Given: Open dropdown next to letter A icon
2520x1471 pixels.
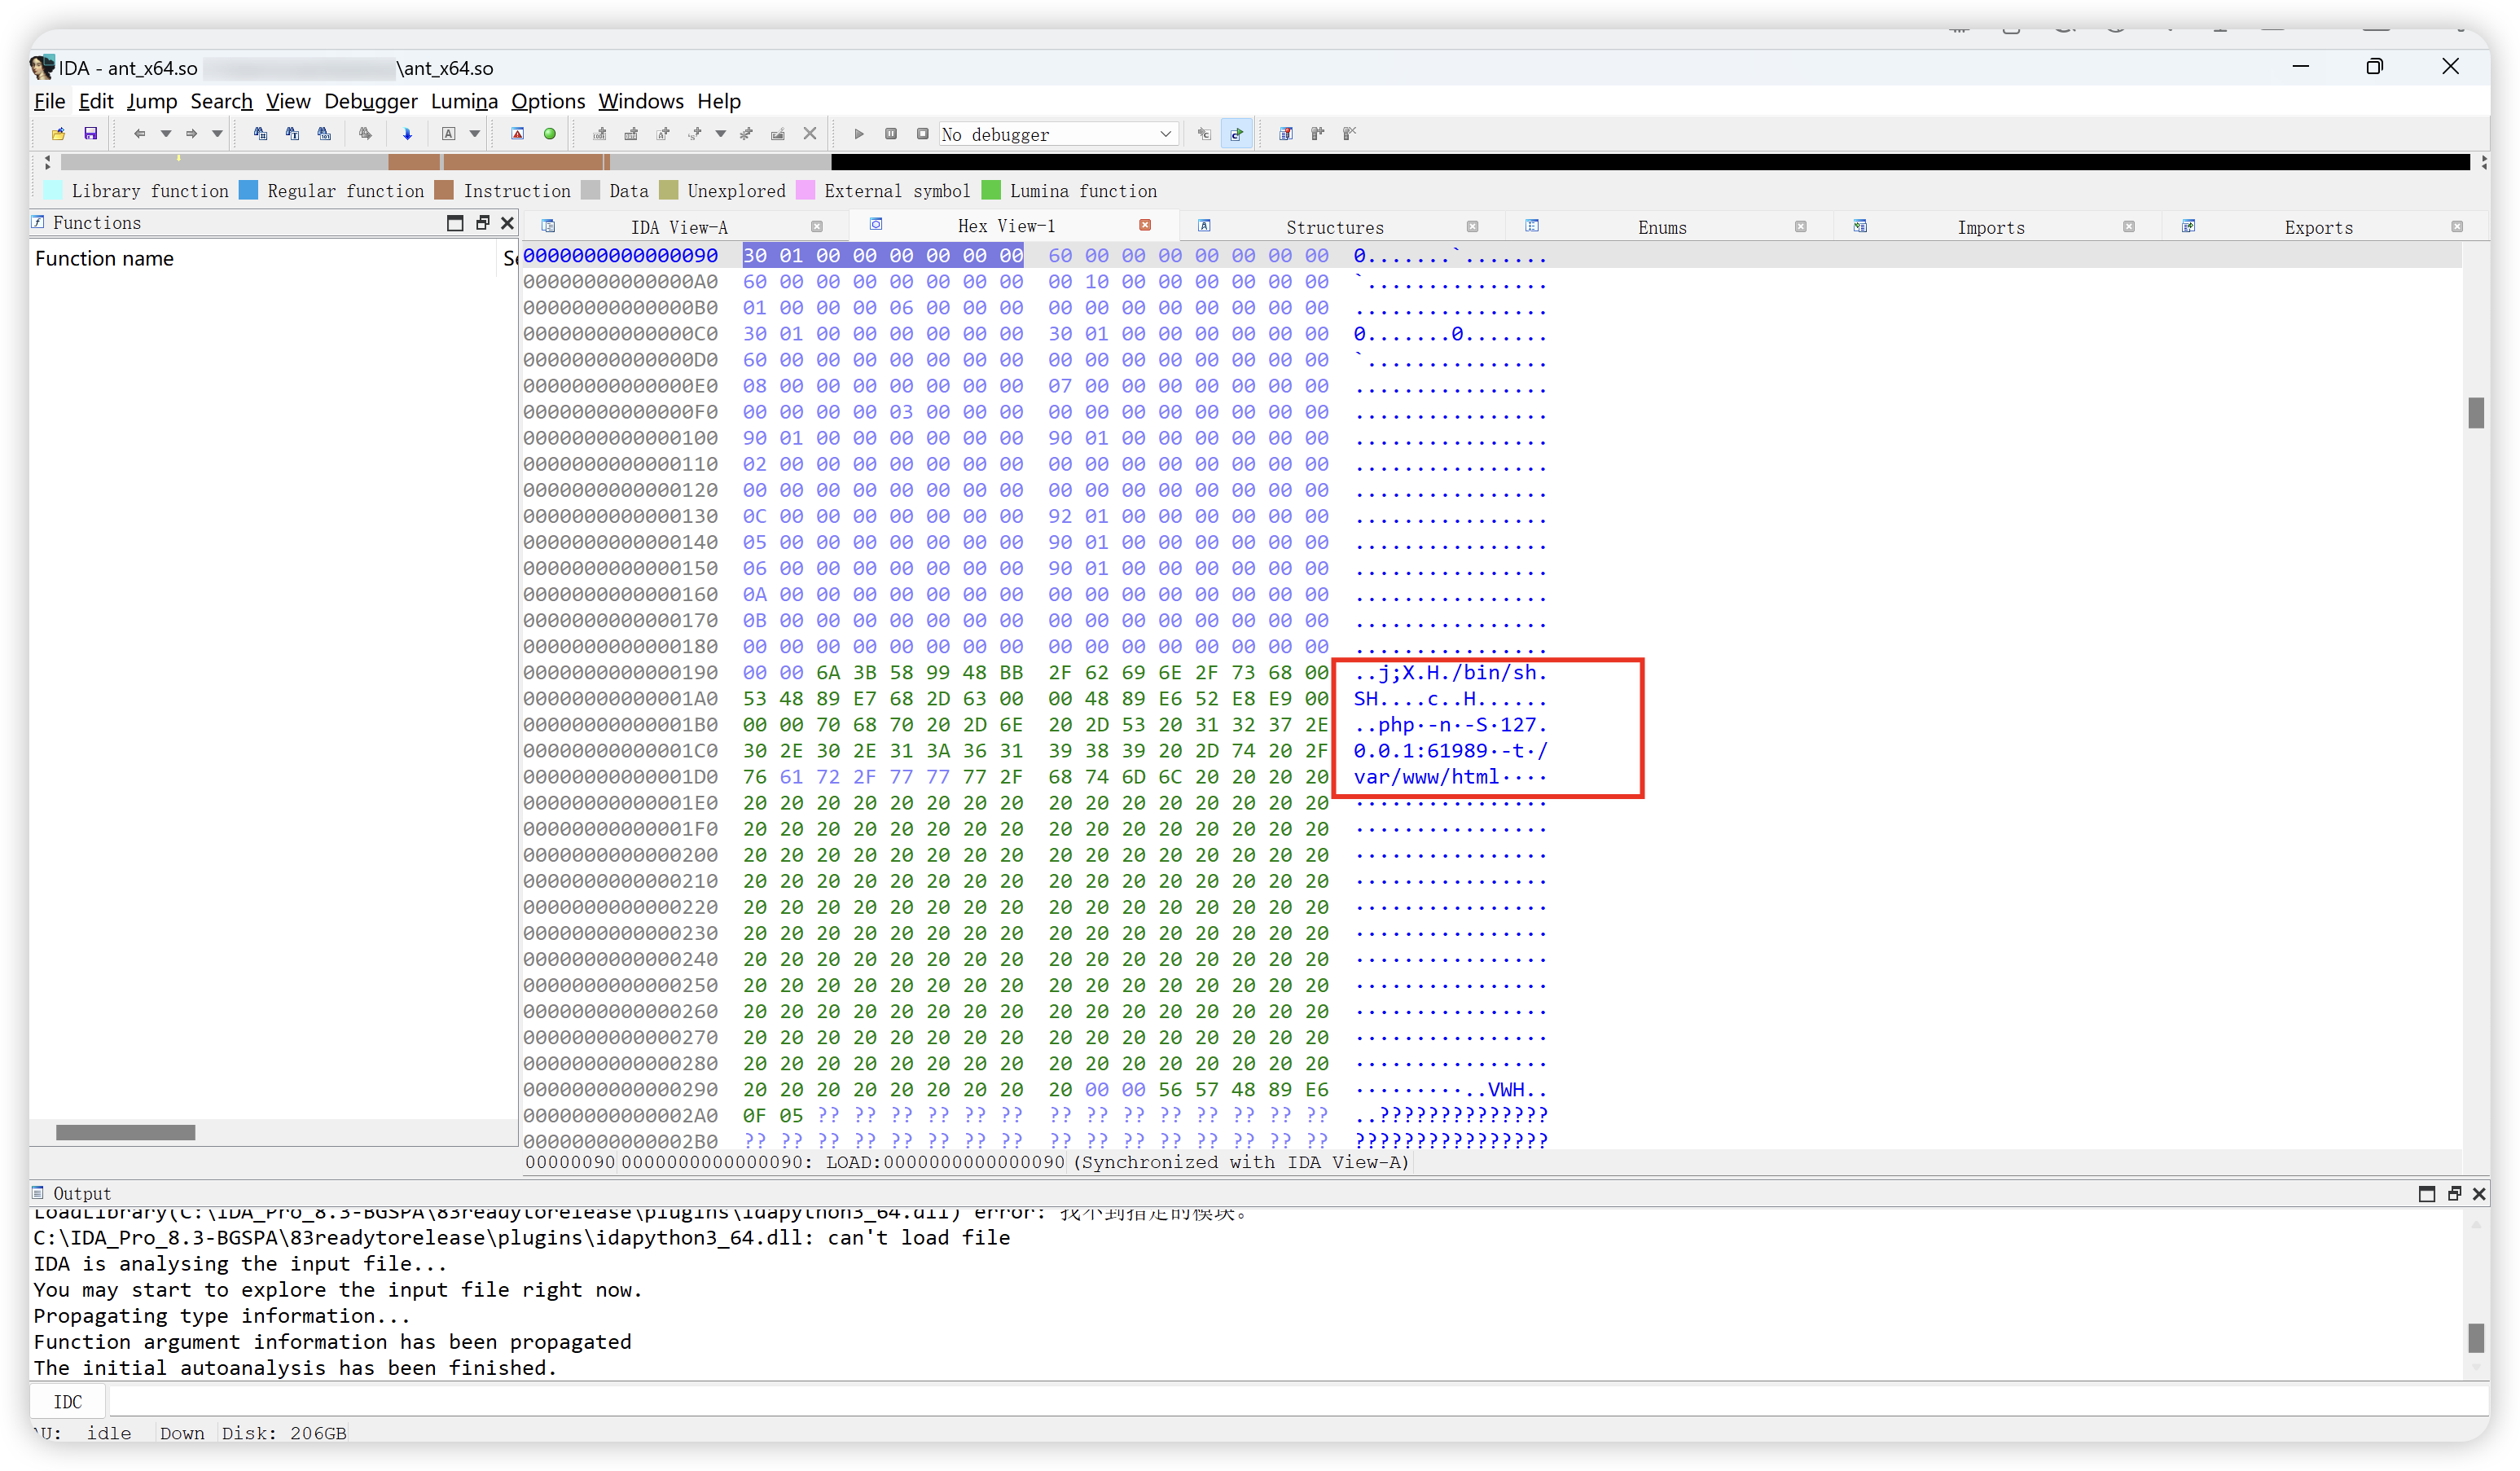Looking at the screenshot, I should click(x=475, y=133).
